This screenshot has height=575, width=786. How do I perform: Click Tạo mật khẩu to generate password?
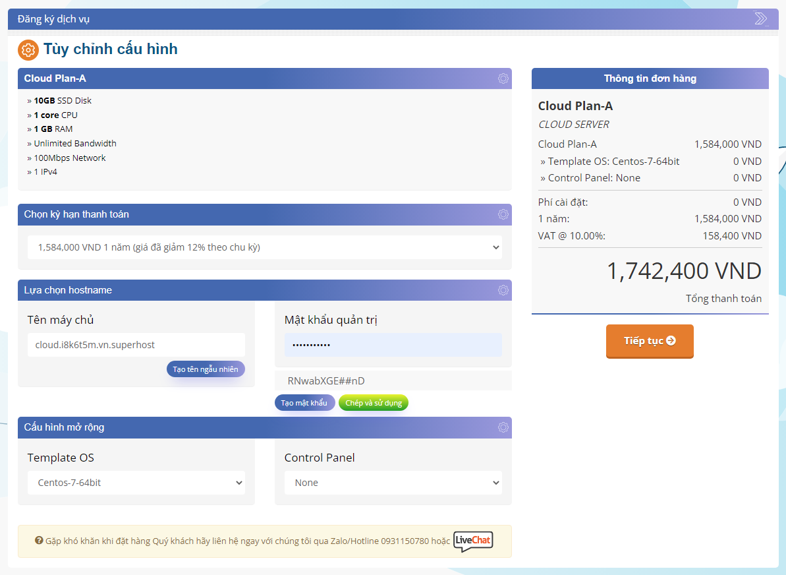tap(304, 402)
